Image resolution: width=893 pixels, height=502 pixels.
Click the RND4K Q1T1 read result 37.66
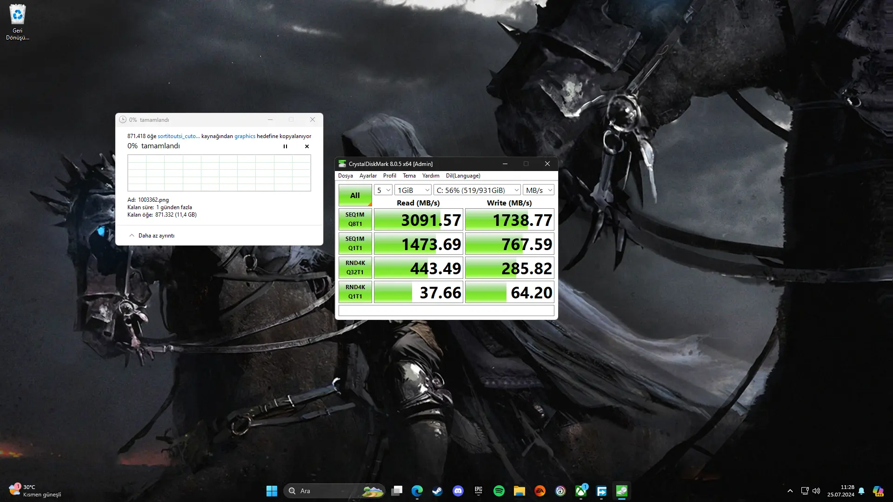tap(419, 292)
